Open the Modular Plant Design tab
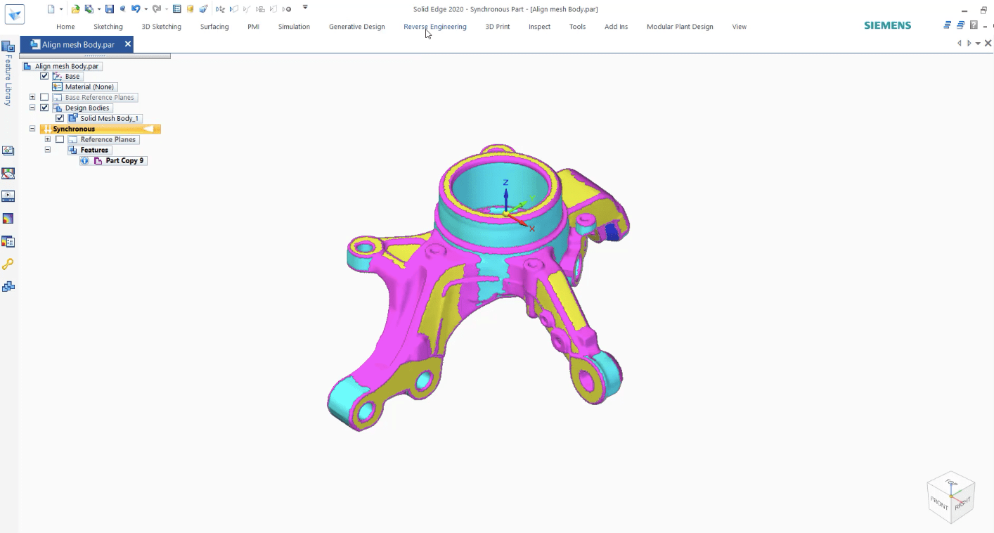The width and height of the screenshot is (994, 533). [679, 27]
